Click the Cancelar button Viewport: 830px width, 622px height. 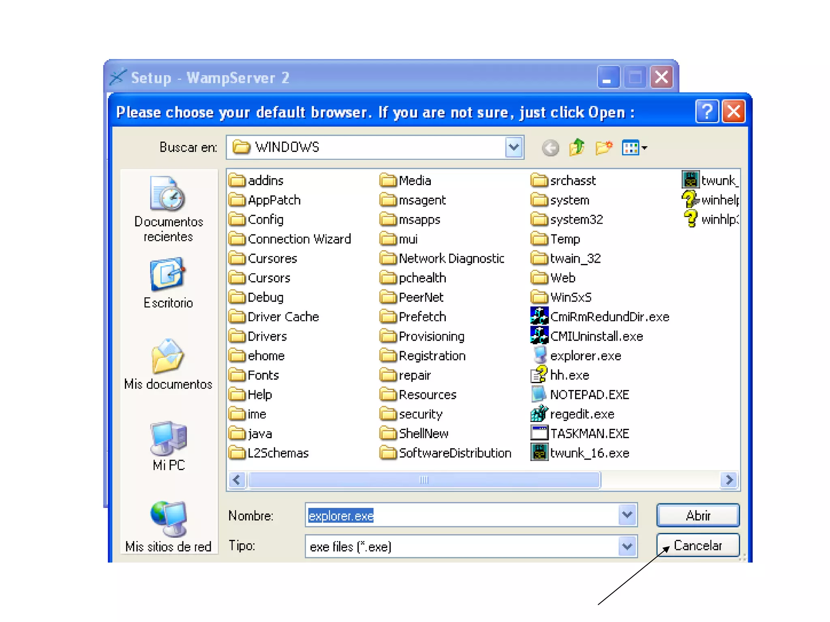[697, 545]
